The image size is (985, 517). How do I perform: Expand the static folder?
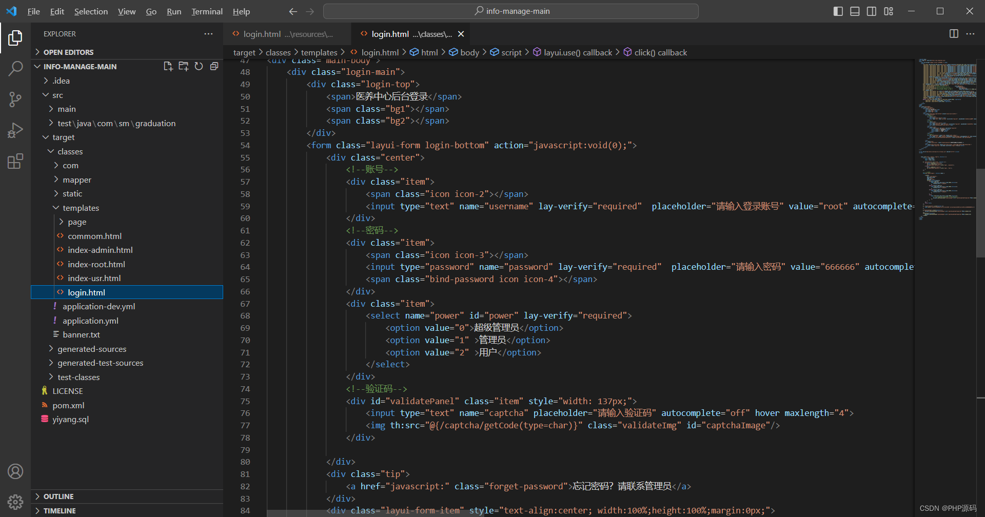(x=127, y=193)
